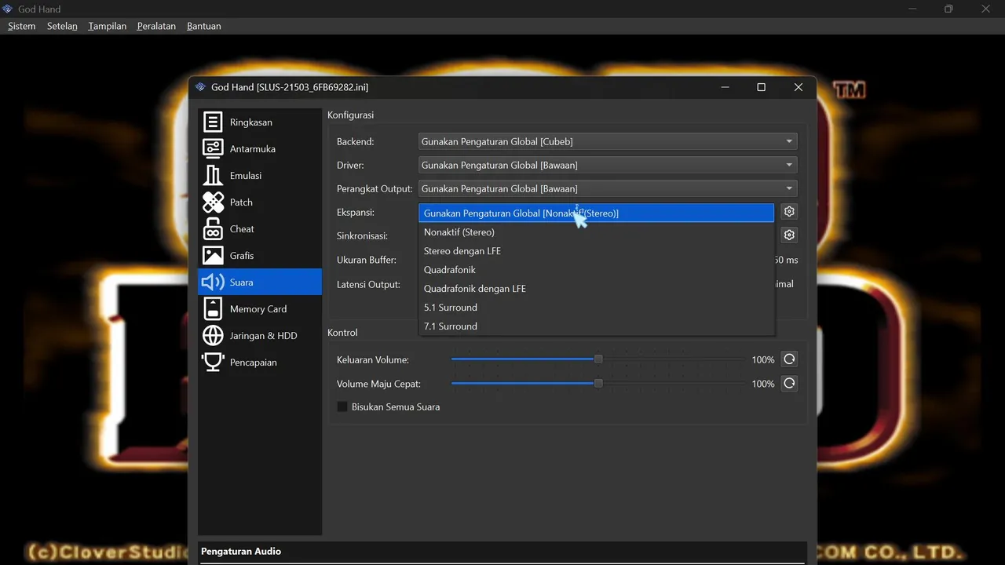Open the Tampilan menu

[x=108, y=26]
